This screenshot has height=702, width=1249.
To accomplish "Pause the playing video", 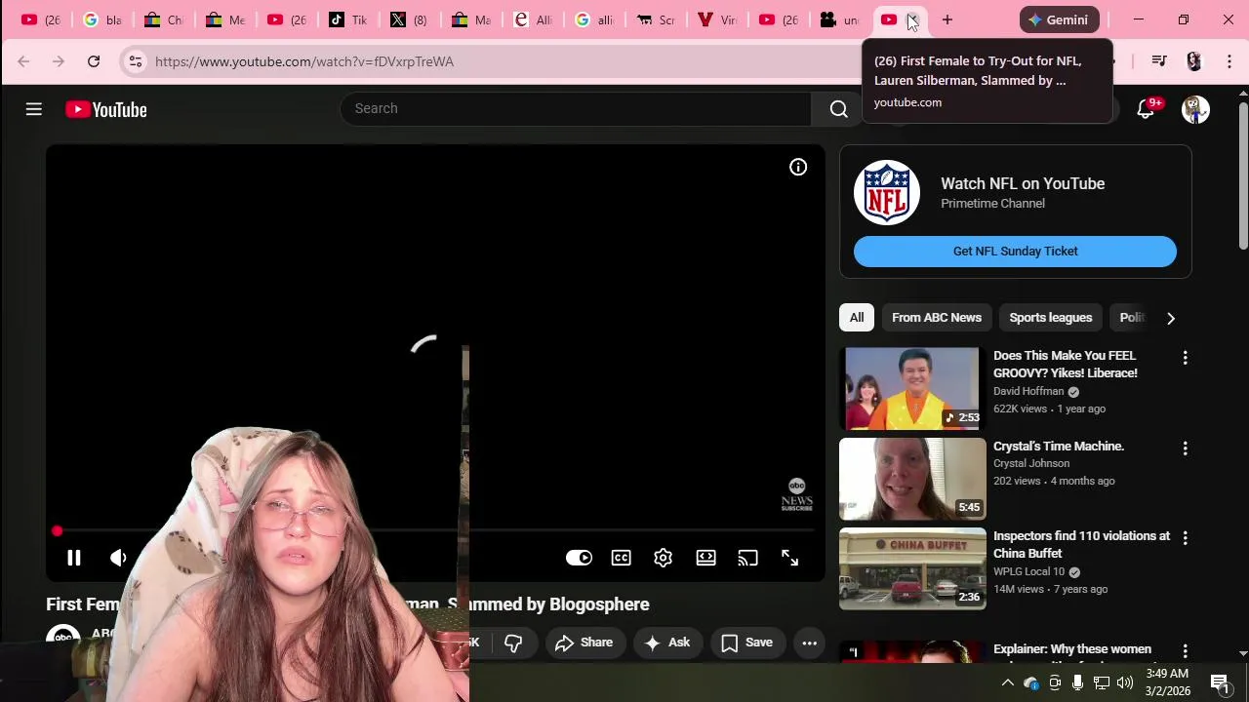I will coord(73,558).
